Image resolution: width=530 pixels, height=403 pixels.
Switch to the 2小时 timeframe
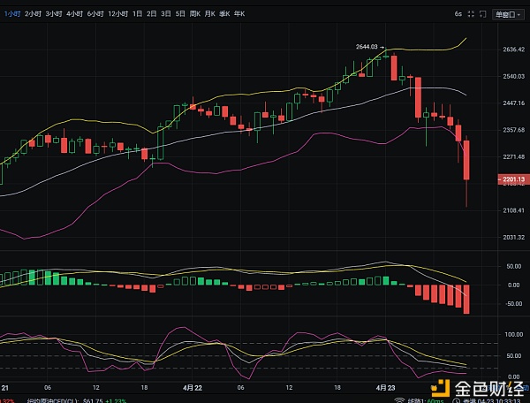[33, 14]
